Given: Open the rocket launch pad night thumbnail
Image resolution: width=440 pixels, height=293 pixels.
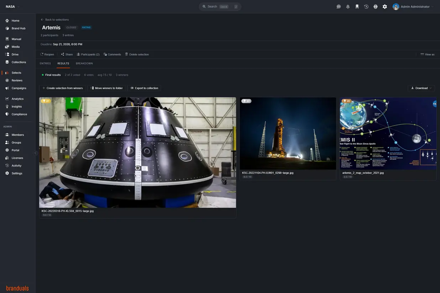Looking at the screenshot, I should (288, 133).
